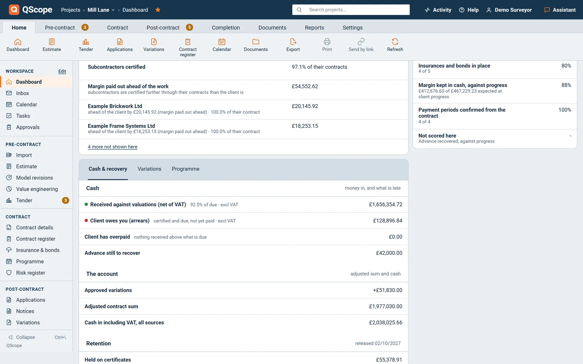Open the Settings tab
Screen dimensions: 583x364
(352, 27)
